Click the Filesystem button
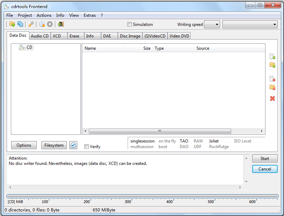 54,145
